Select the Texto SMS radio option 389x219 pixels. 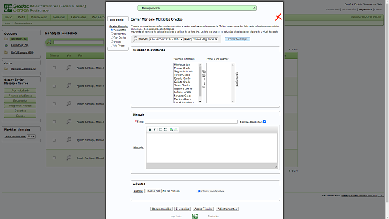tap(112, 34)
